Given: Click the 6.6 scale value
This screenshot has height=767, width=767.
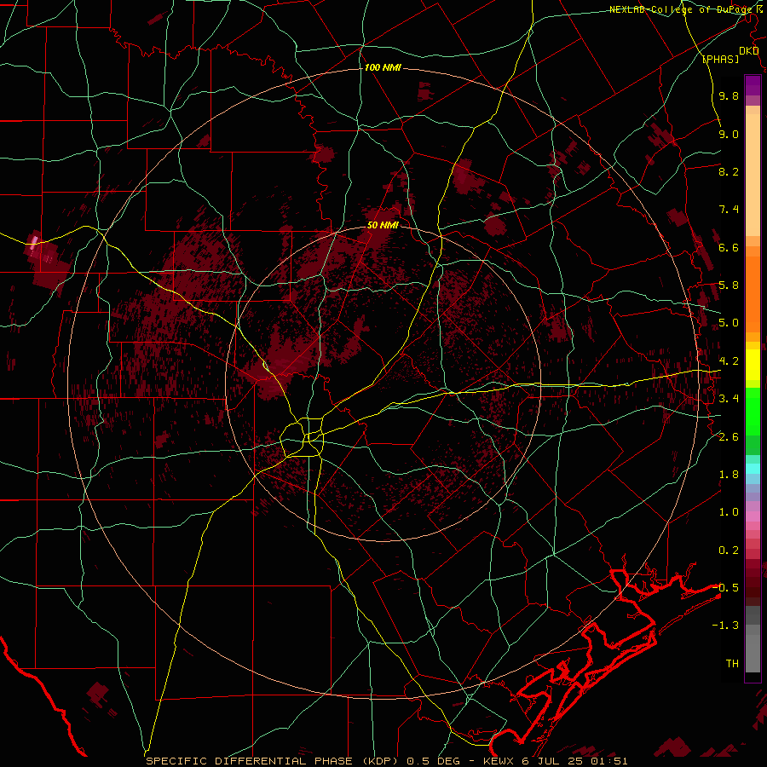Looking at the screenshot, I should click(729, 247).
